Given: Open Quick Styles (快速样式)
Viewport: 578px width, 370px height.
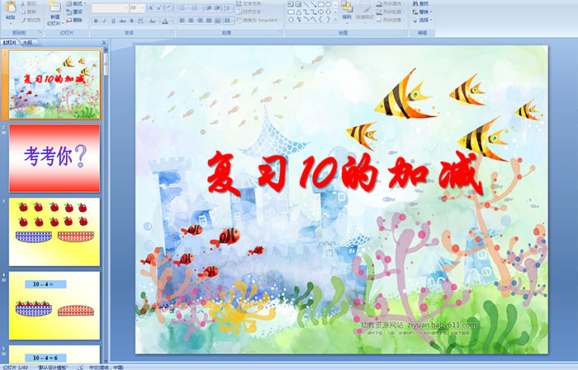Looking at the screenshot, I should point(365,12).
